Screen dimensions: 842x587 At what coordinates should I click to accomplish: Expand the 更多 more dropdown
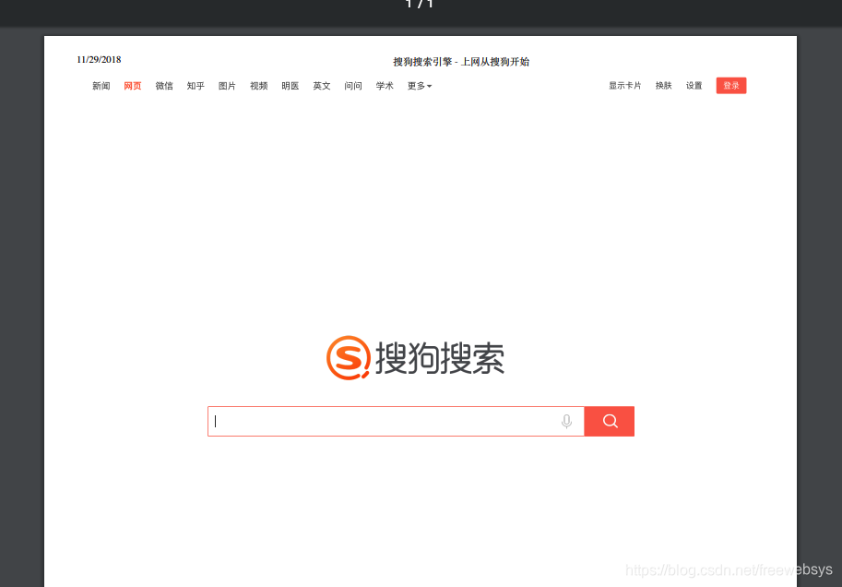pos(420,86)
